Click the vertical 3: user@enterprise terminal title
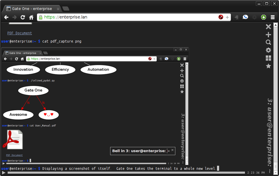Viewport: 279px width, 176px height. pos(270,135)
